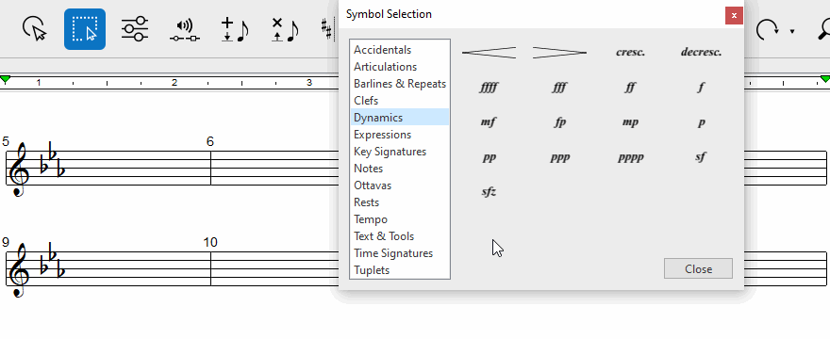Choose the fff dynamic symbol
Image resolution: width=830 pixels, height=339 pixels.
pos(559,88)
